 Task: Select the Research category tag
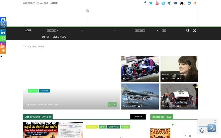(44, 91)
